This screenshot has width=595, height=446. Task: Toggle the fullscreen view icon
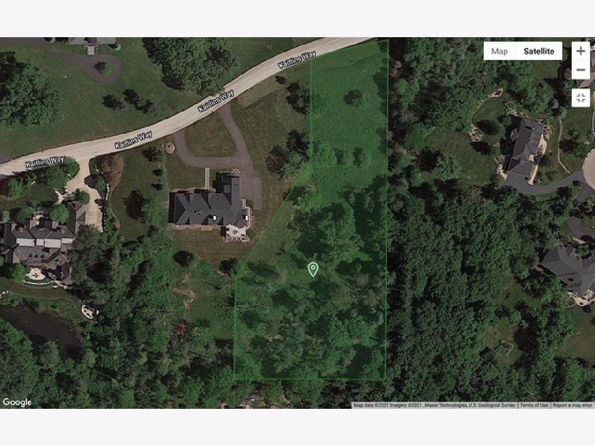pyautogui.click(x=581, y=97)
